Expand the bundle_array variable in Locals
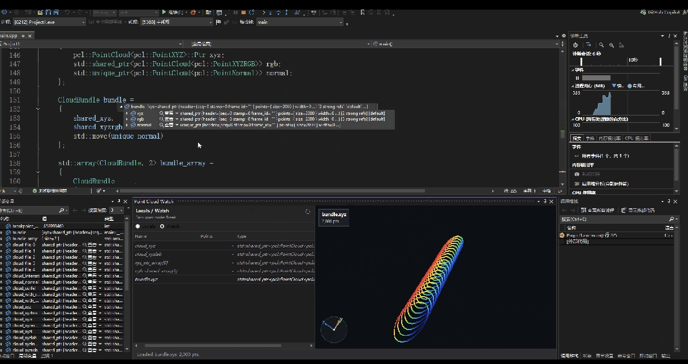This screenshot has height=364, width=688. click(x=2, y=238)
